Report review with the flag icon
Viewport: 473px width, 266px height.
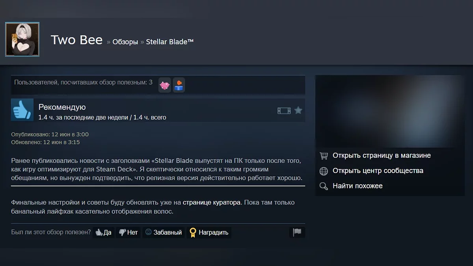click(x=297, y=233)
